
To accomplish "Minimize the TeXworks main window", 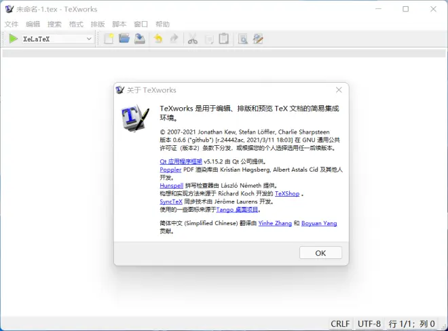I will coord(378,9).
